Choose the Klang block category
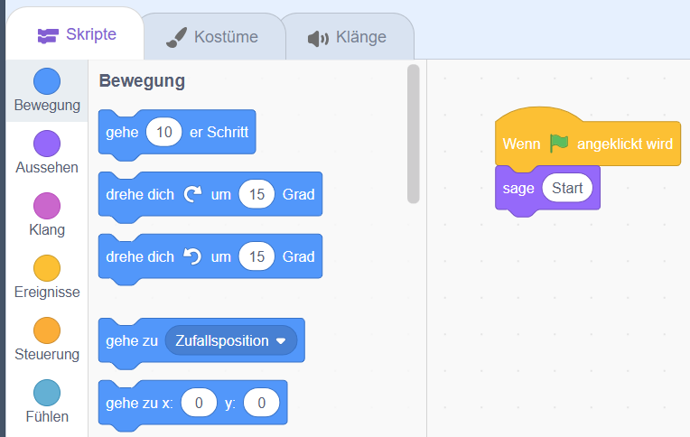The width and height of the screenshot is (690, 437). click(x=47, y=206)
